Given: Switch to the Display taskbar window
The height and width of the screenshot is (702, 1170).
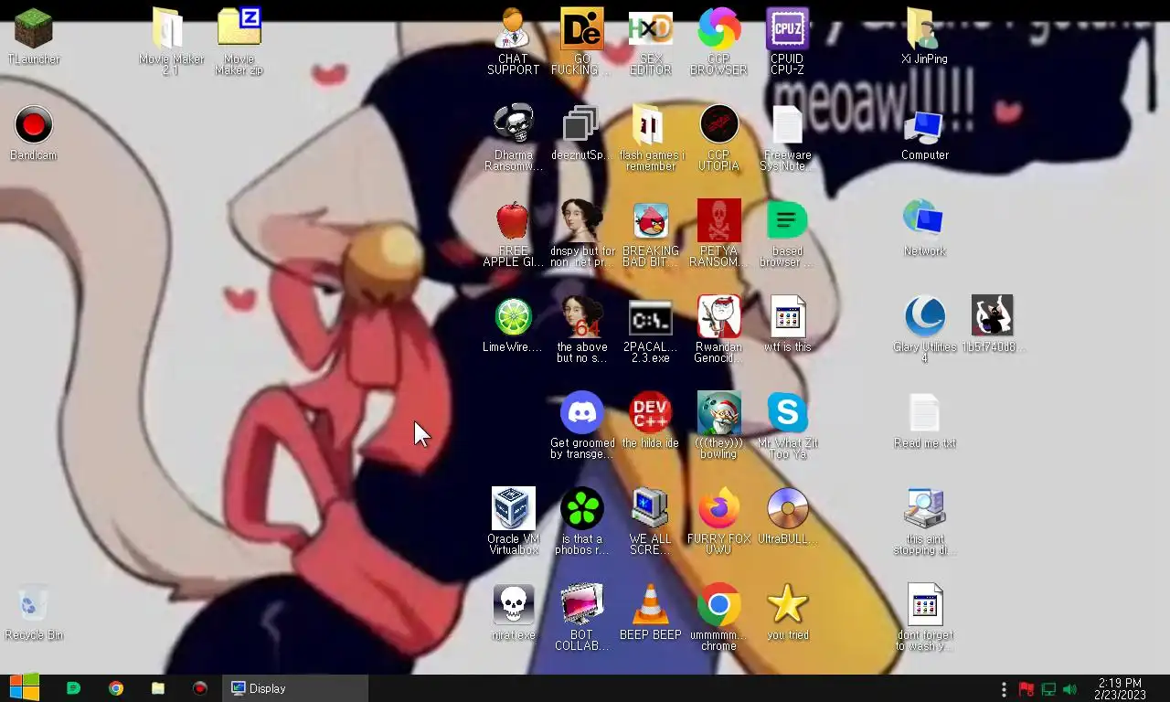Looking at the screenshot, I should click(x=295, y=688).
